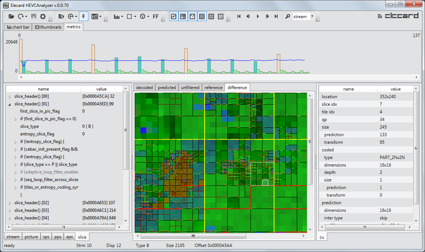The height and width of the screenshot is (252, 425).
Task: Step forward one frame
Action: [x=267, y=17]
